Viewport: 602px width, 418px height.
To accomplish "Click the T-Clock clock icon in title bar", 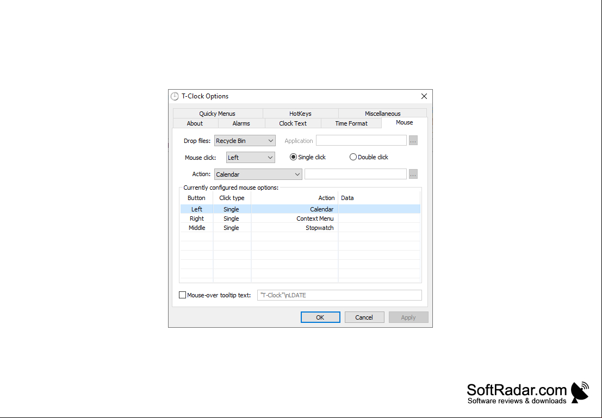I will coord(175,96).
